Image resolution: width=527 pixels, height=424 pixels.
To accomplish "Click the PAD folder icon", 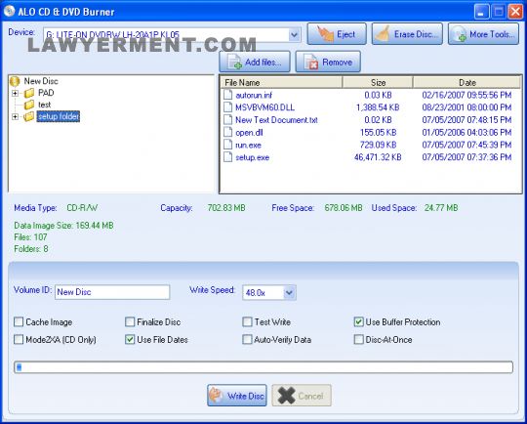I will [x=29, y=93].
